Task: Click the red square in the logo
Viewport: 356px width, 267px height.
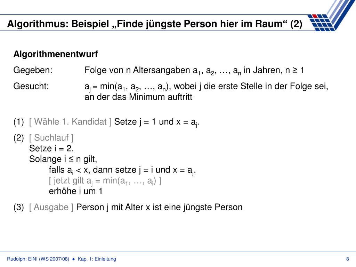Action: click(314, 16)
